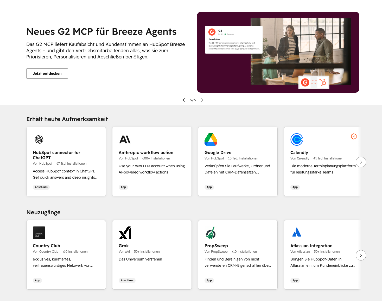
Task: Click the Google Drive logo icon
Action: point(211,139)
